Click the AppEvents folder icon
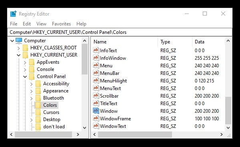The image size is (240, 147). (x=32, y=62)
